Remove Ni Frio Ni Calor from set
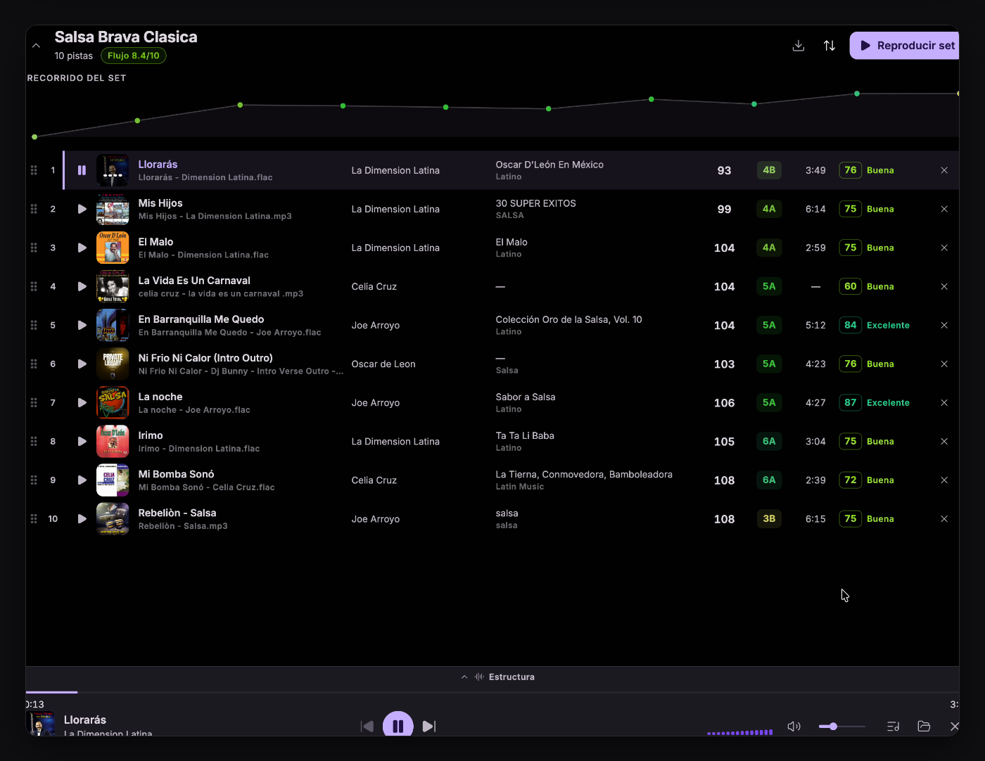Image resolution: width=985 pixels, height=761 pixels. coord(944,364)
